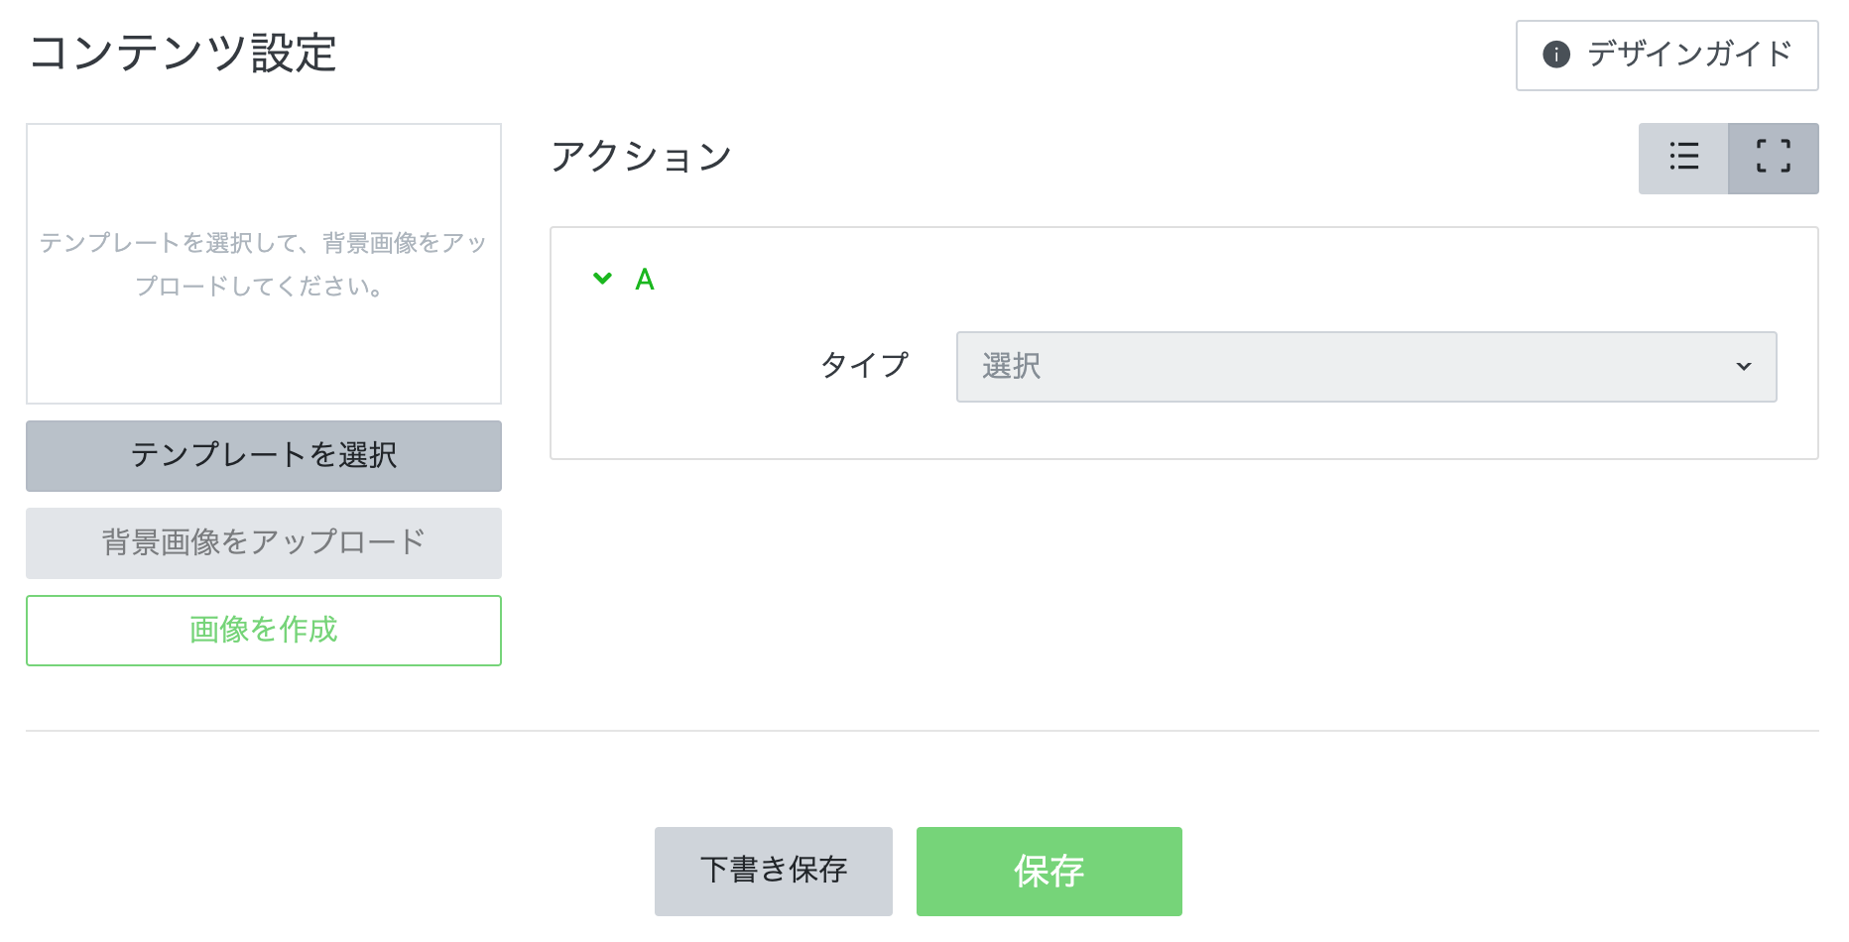Click the タイプ field label
This screenshot has width=1849, height=942.
pyautogui.click(x=864, y=366)
